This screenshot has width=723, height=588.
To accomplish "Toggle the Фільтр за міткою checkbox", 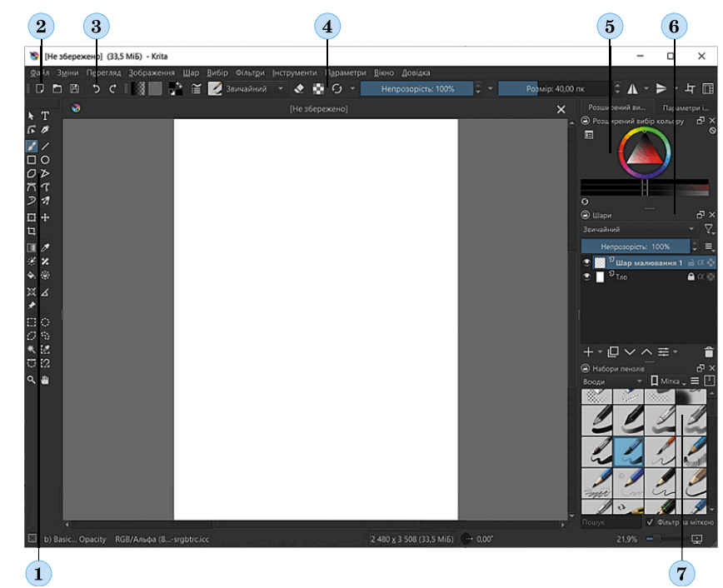I will (650, 522).
